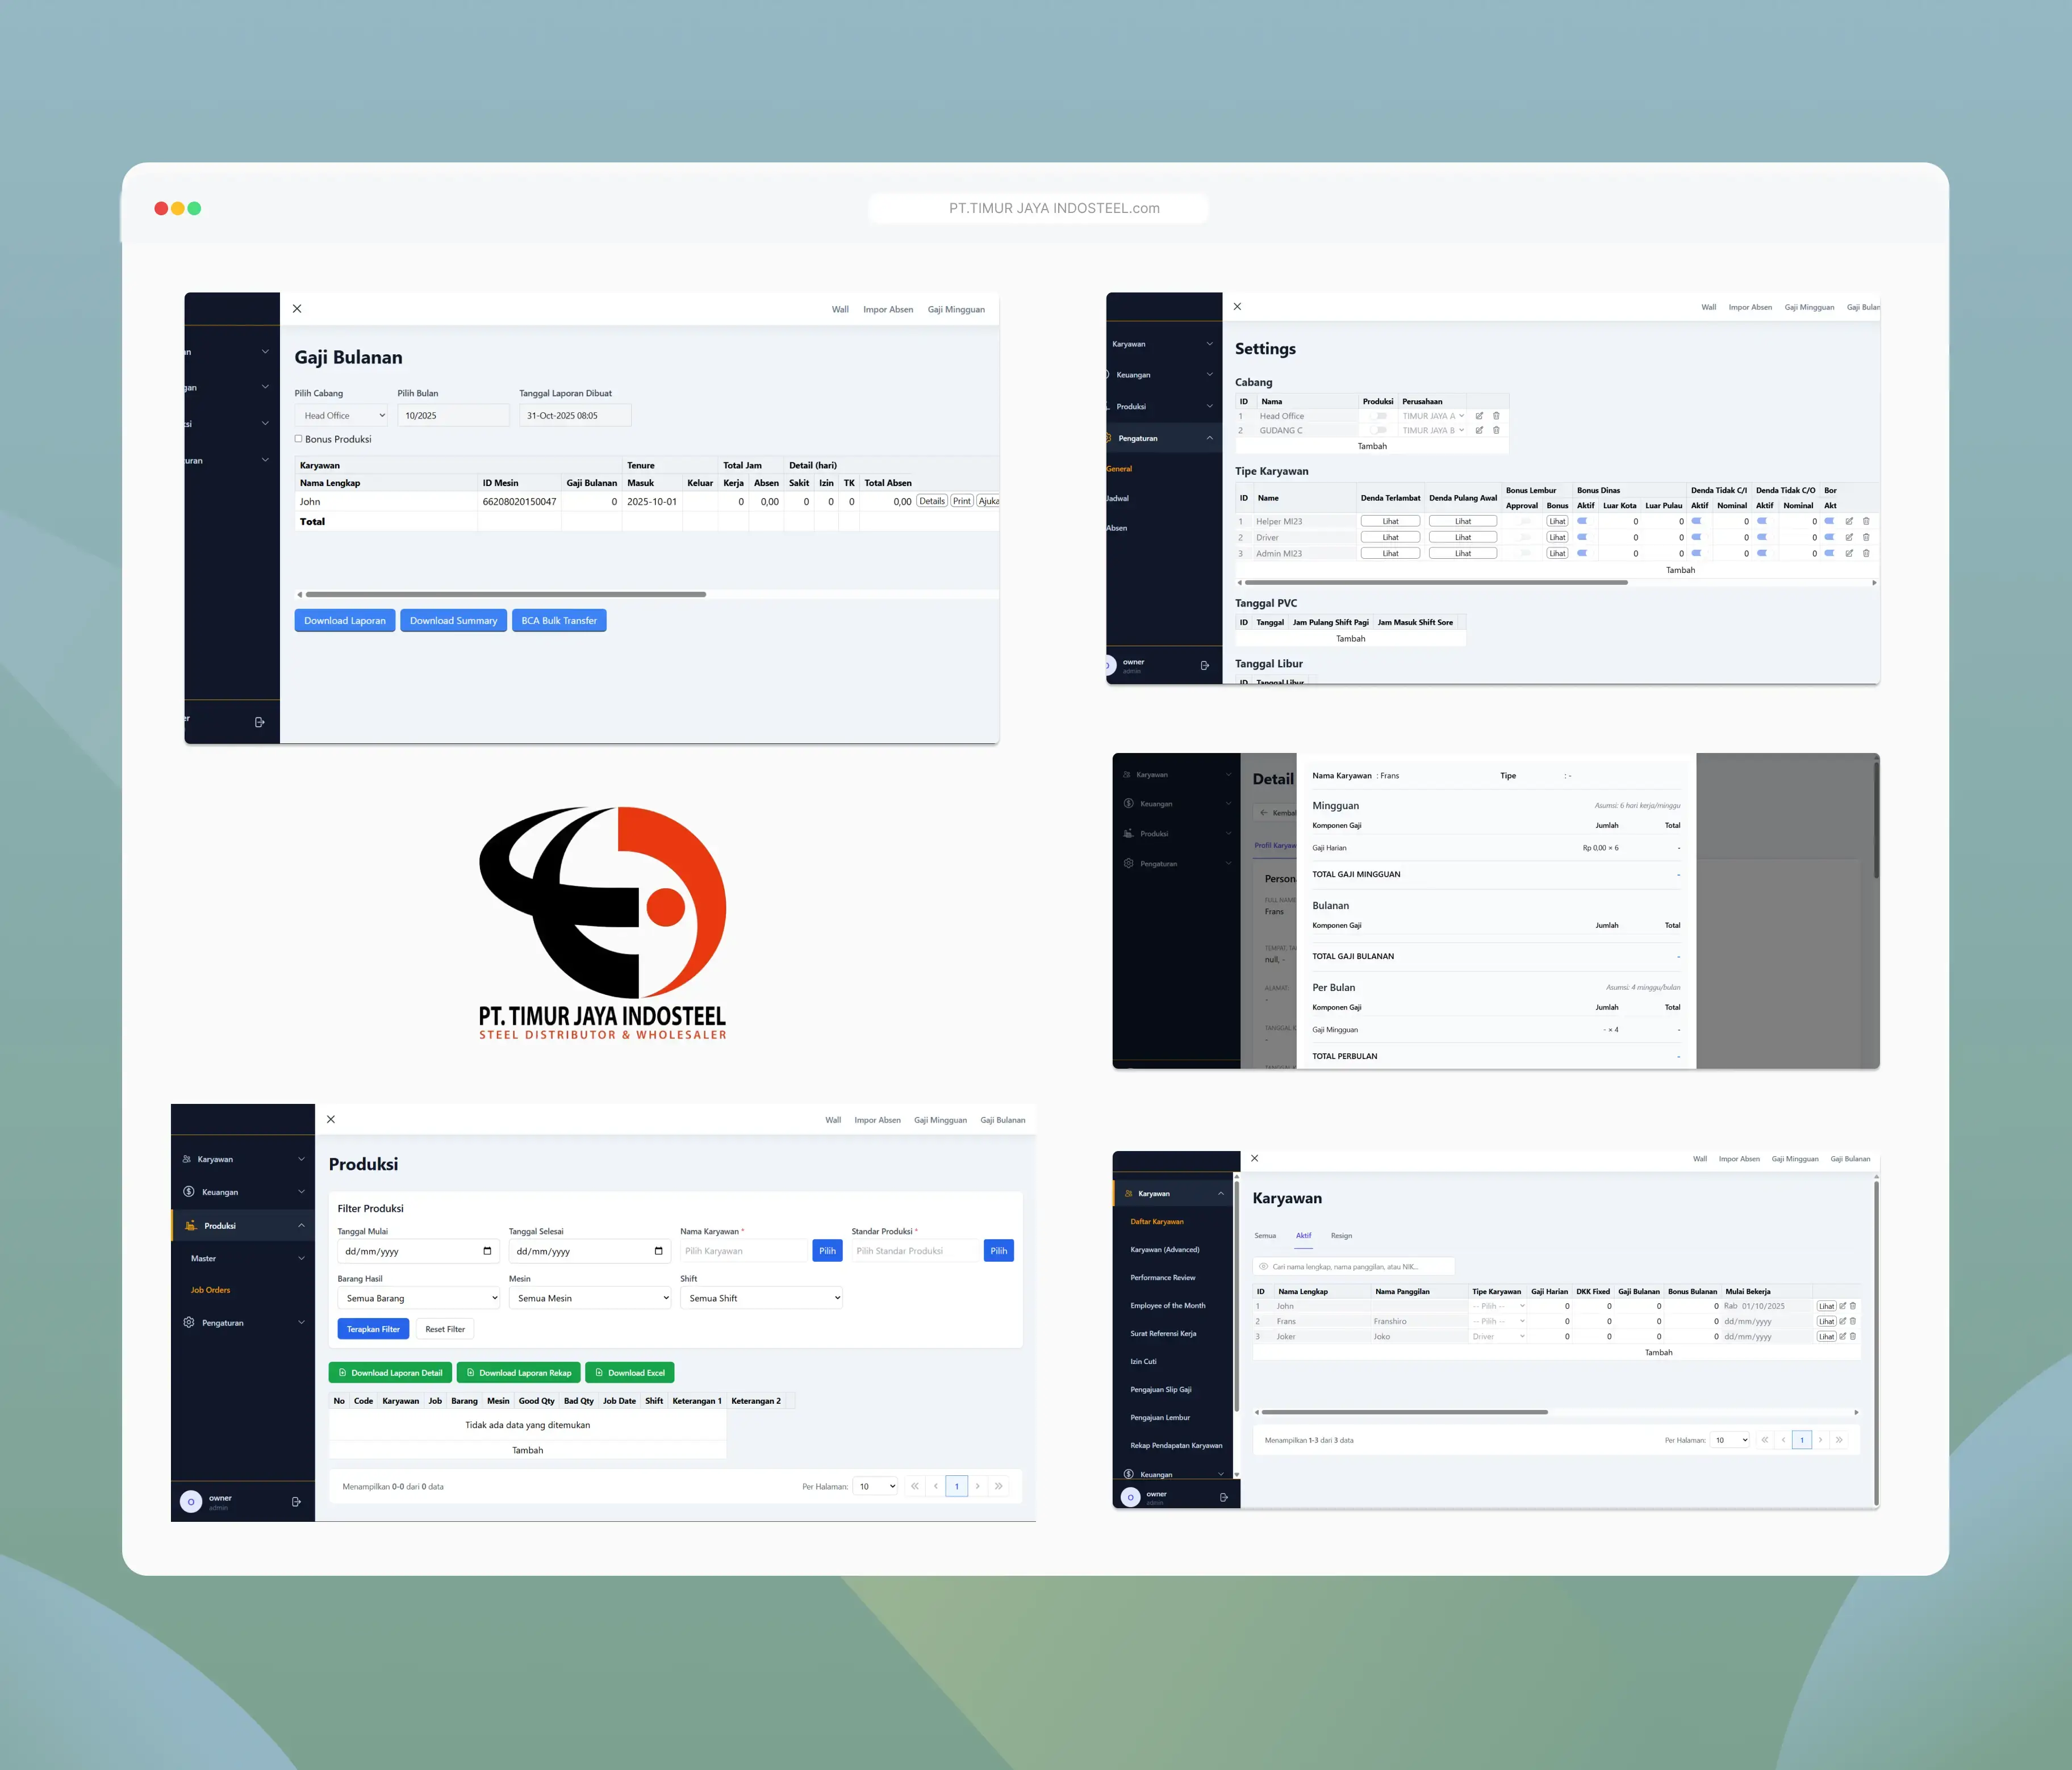Switch to the Resign tab in Karyawan
Viewport: 2072px width, 1770px height.
pyautogui.click(x=1341, y=1236)
